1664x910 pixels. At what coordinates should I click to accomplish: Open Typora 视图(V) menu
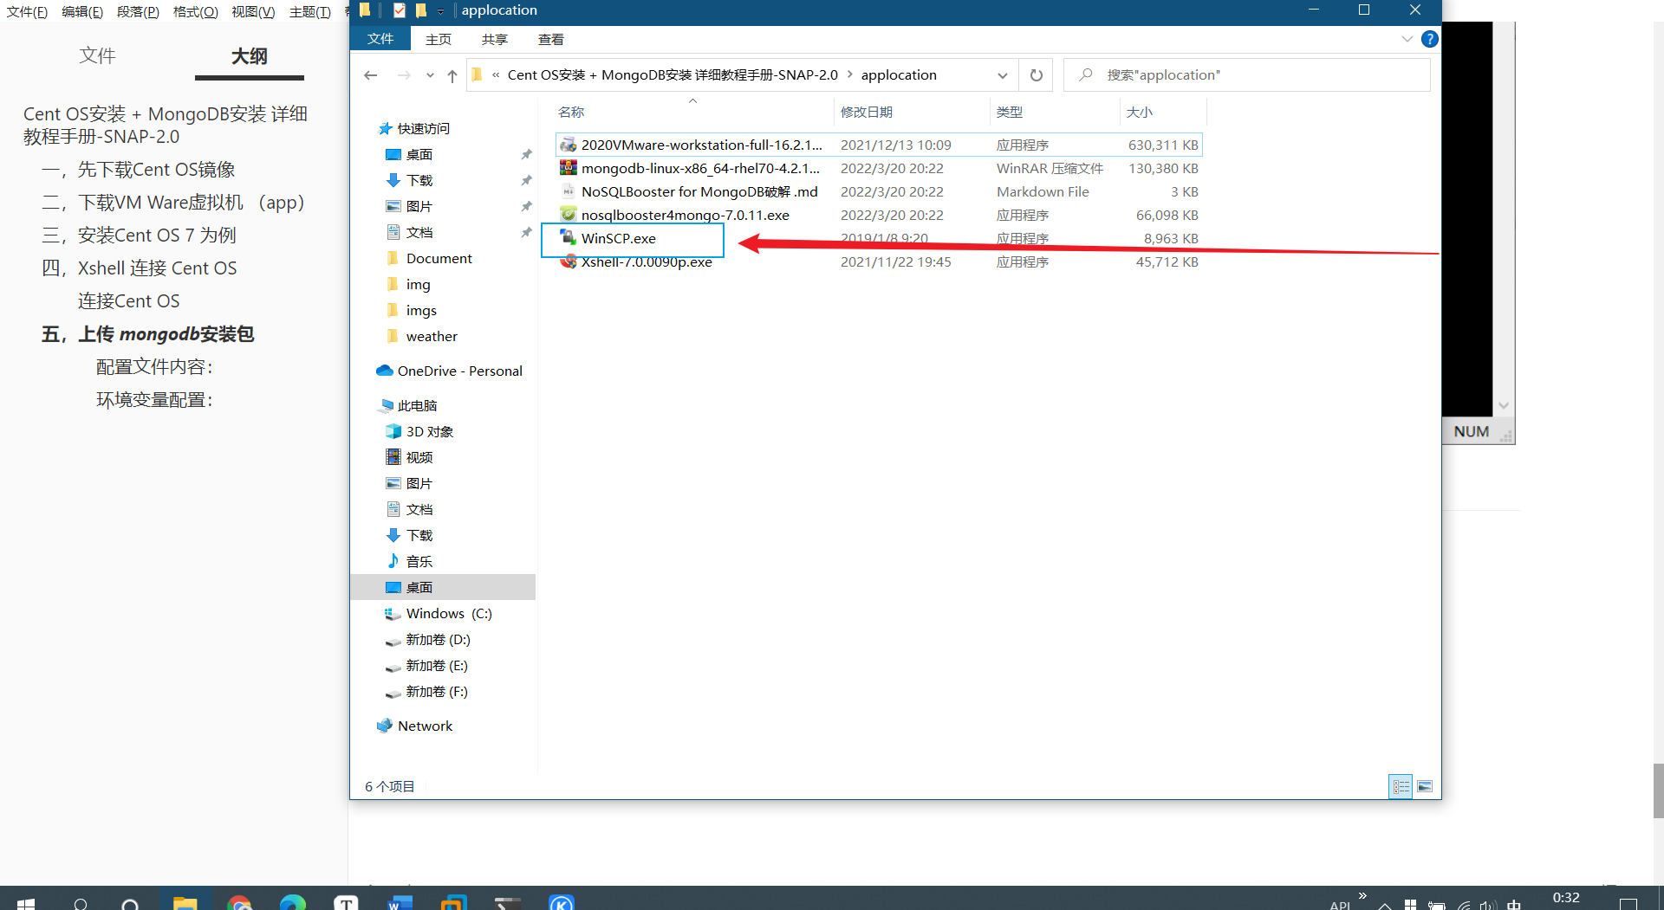pyautogui.click(x=253, y=11)
